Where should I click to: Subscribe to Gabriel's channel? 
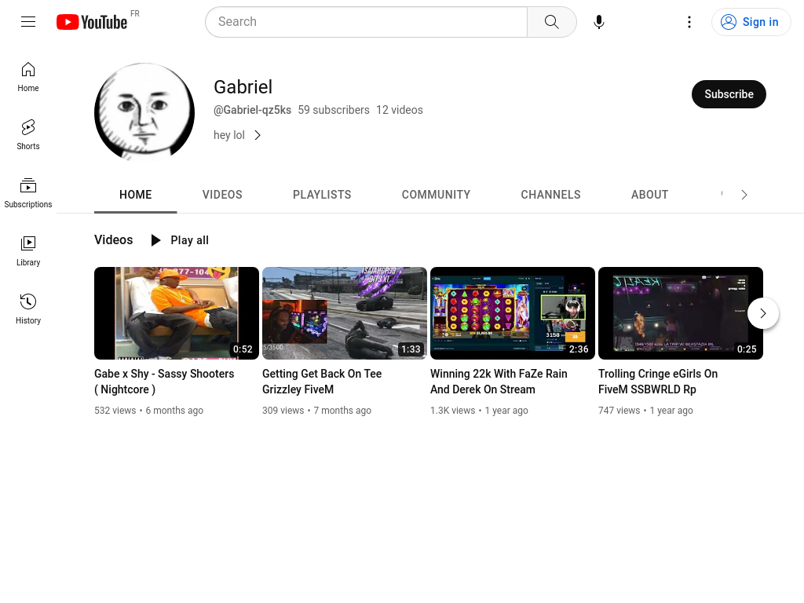coord(729,94)
